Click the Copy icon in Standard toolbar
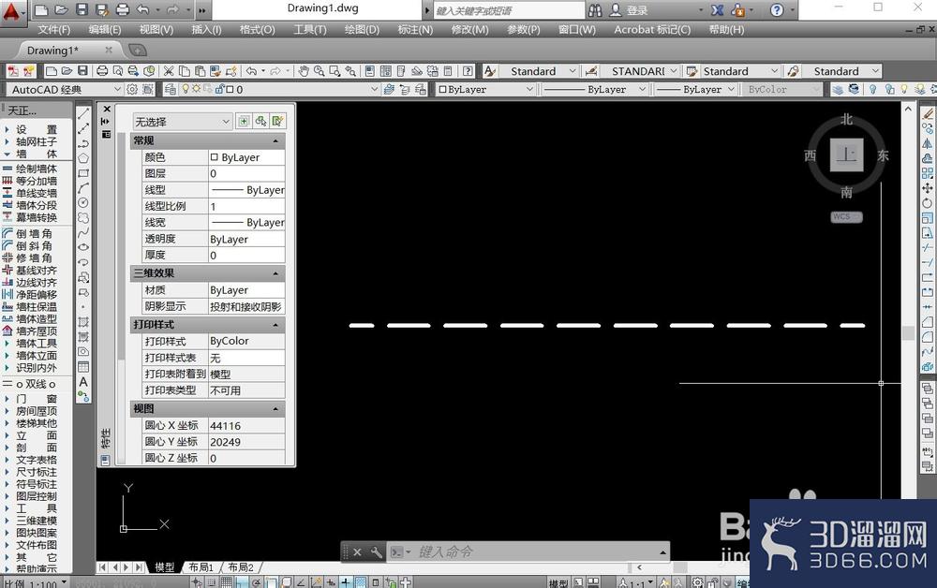 [x=185, y=71]
